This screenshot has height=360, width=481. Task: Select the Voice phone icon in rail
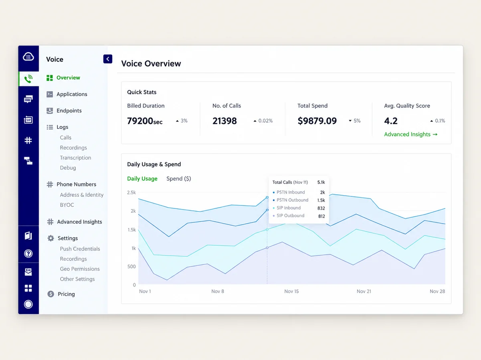(x=28, y=79)
